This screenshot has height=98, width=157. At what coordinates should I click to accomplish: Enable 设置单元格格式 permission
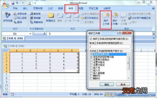91,60
